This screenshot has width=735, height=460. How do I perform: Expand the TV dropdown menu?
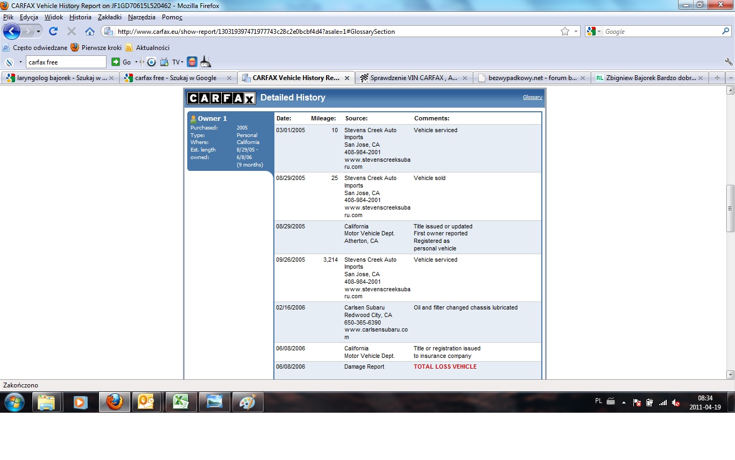click(x=182, y=62)
